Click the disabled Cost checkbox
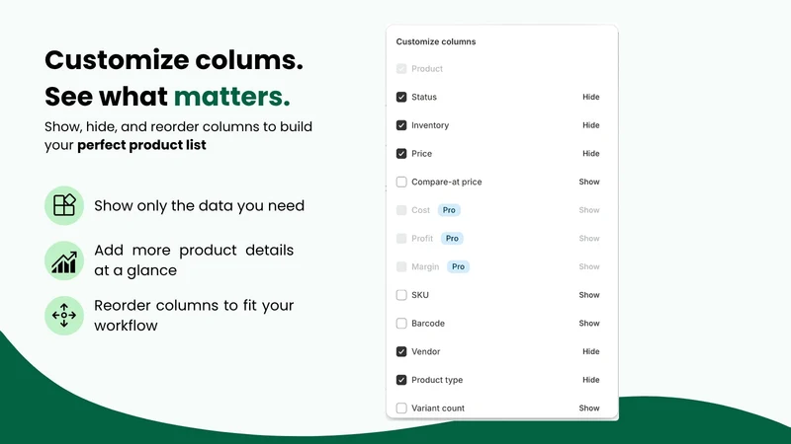The image size is (791, 444). point(401,210)
